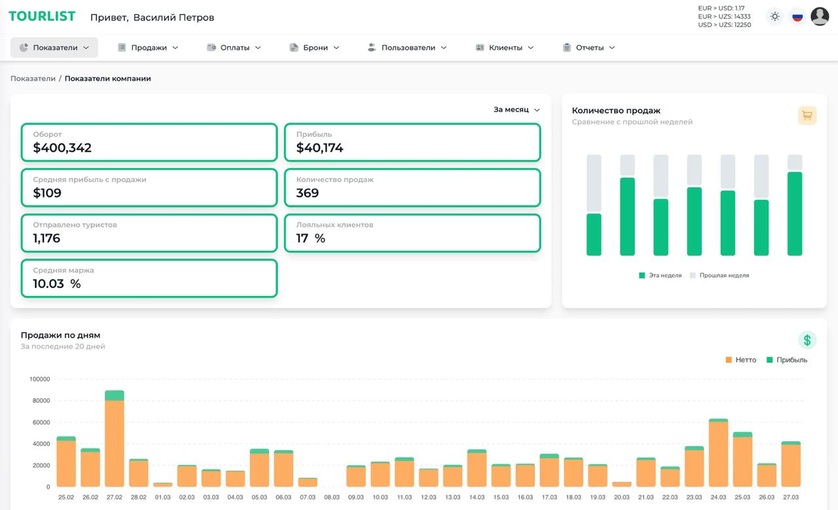Click the Отчеты clipboard icon
Image resolution: width=838 pixels, height=510 pixels.
click(567, 48)
